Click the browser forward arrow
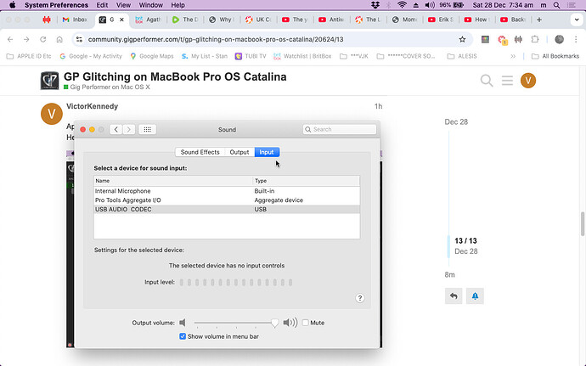 click(x=26, y=39)
